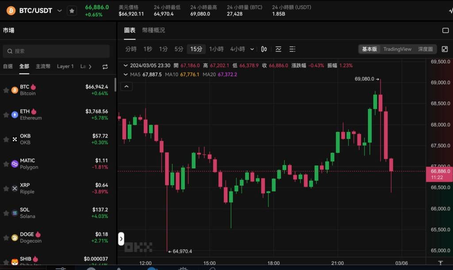This screenshot has height=270, width=453.
Task: Click the rectangle layout icon above the chart
Action: [x=445, y=30]
